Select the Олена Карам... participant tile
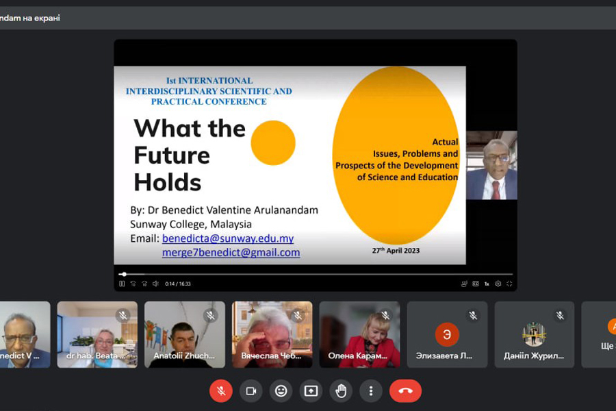Viewport: 616px width, 411px height. pos(360,335)
